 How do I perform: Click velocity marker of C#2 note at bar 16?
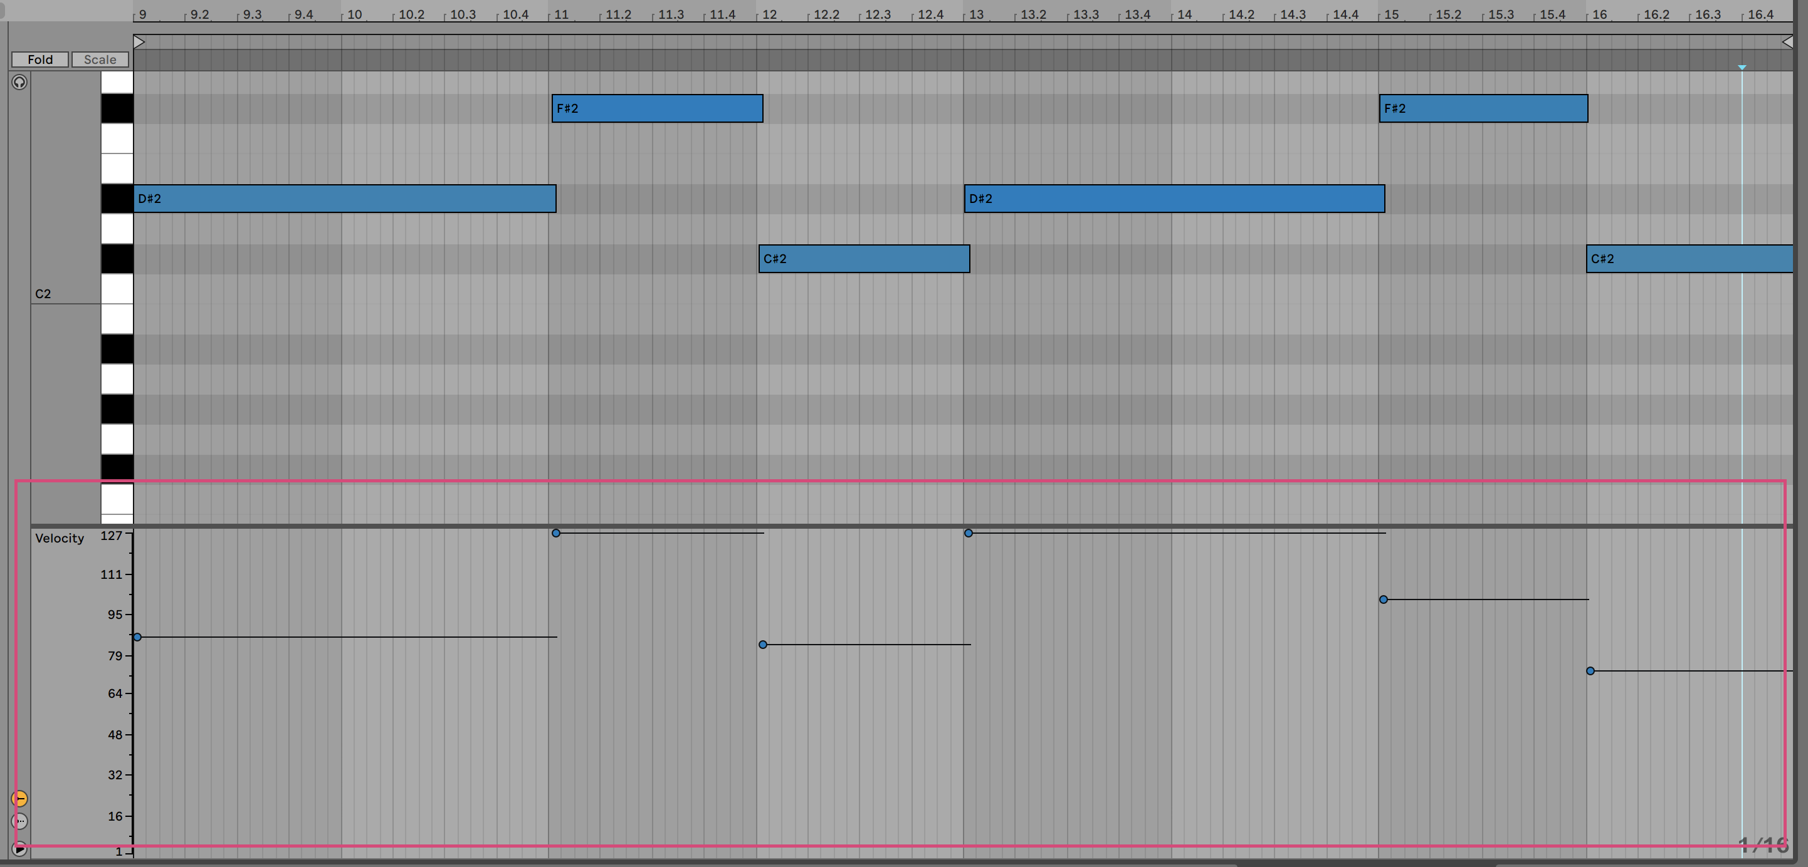point(1590,672)
